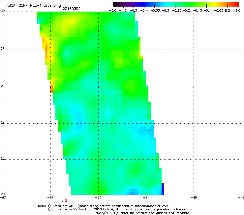Click the 'NOAA/NESDIS/Center for Satellite Applications and Research' credit
The width and height of the screenshot is (244, 215).
142,213
